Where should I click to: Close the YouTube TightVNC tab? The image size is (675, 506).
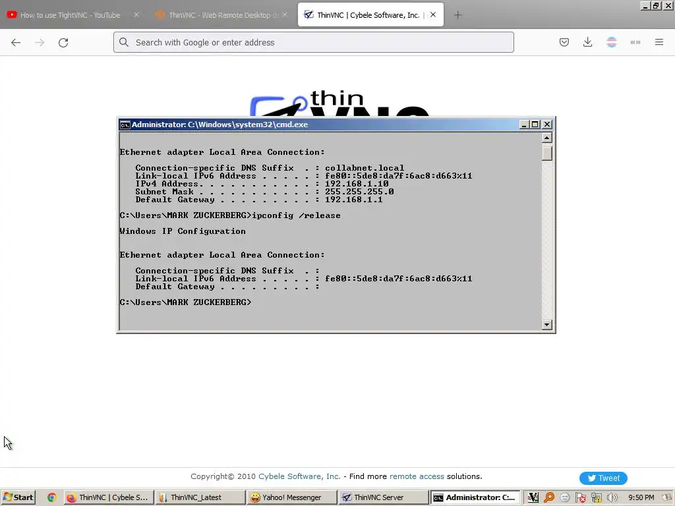[x=136, y=14]
